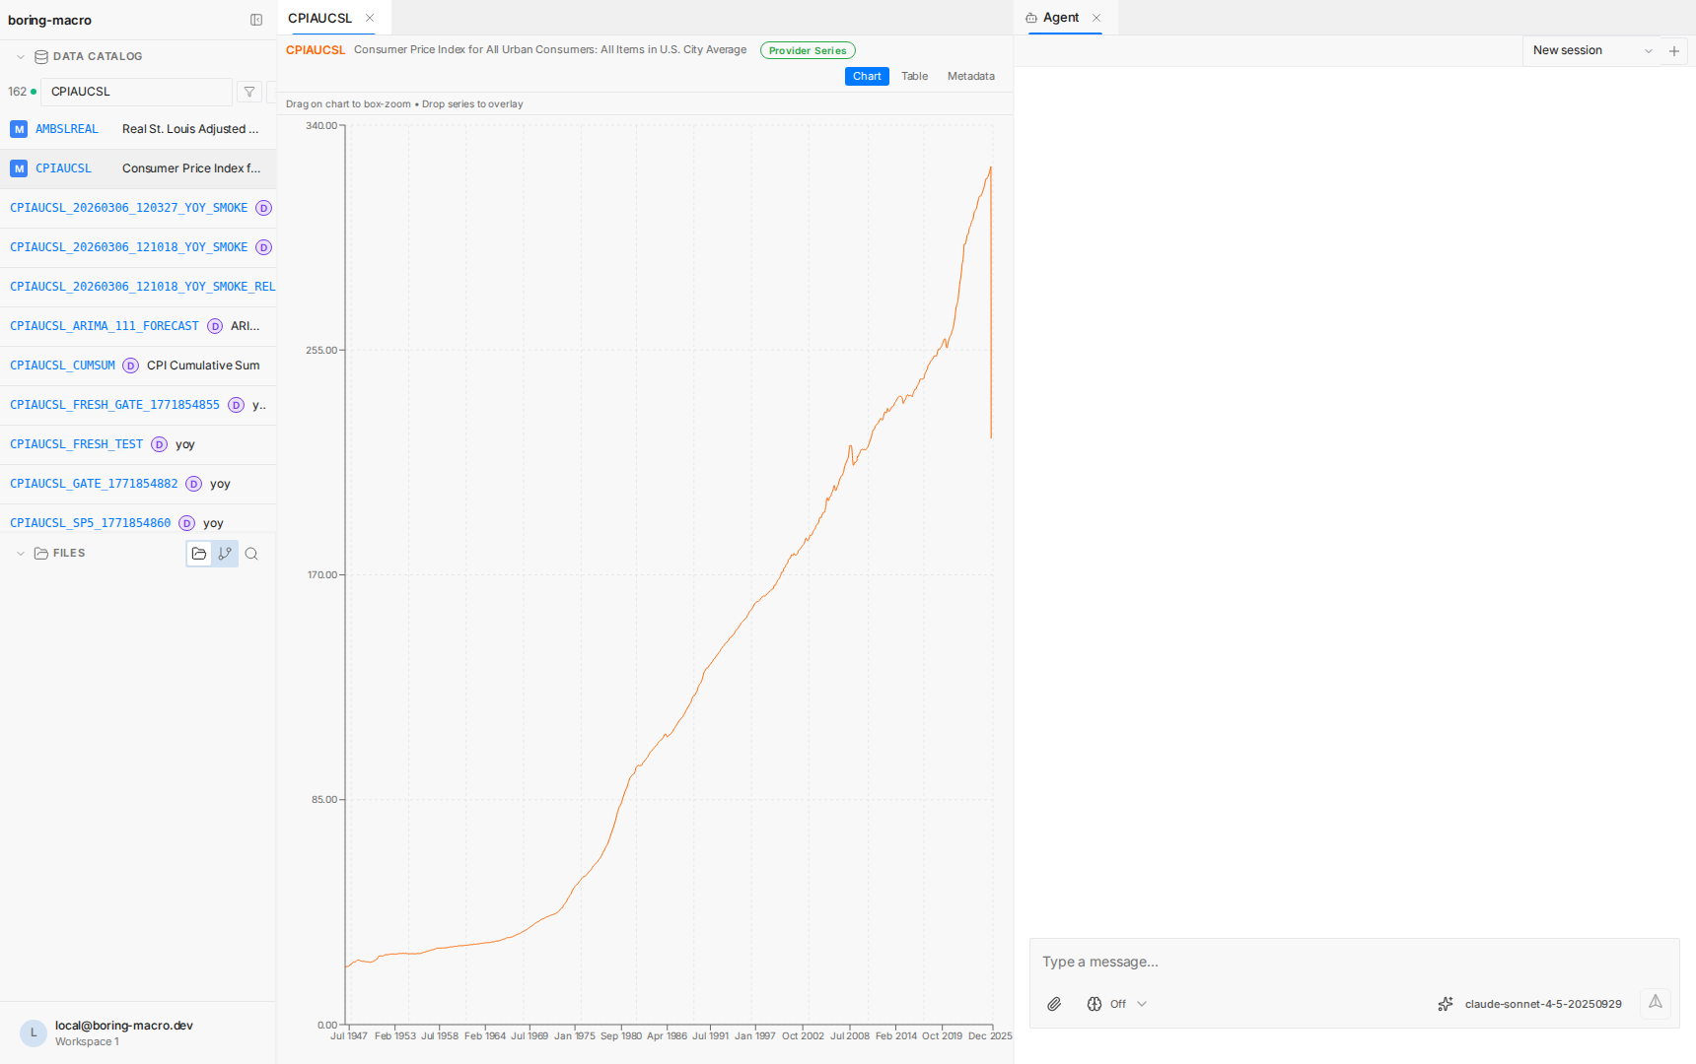Image resolution: width=1696 pixels, height=1064 pixels.
Task: Click the folder icon in the FILES section
Action: pyautogui.click(x=198, y=553)
